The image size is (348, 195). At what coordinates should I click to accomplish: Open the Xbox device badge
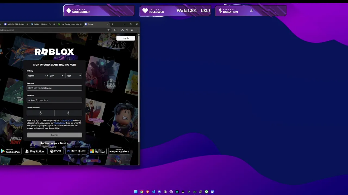(x=55, y=151)
